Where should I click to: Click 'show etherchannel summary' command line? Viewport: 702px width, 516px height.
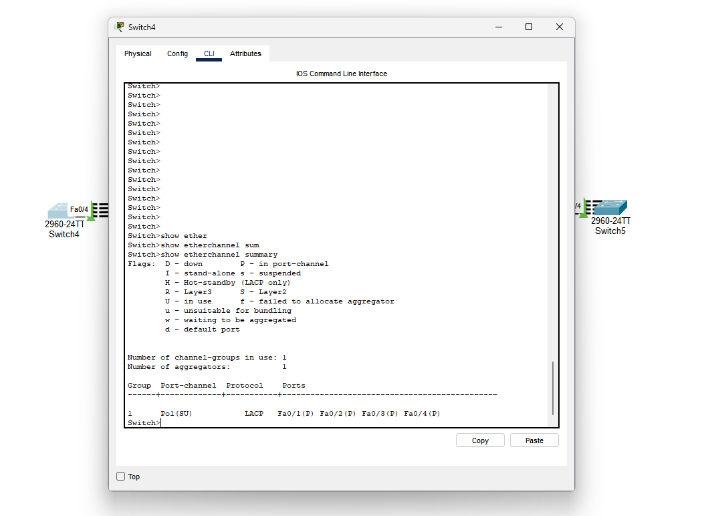(203, 255)
